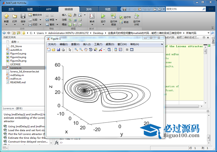The width and height of the screenshot is (217, 152).
Task: Expand the 保存 dropdown arrow
Action: point(23,25)
